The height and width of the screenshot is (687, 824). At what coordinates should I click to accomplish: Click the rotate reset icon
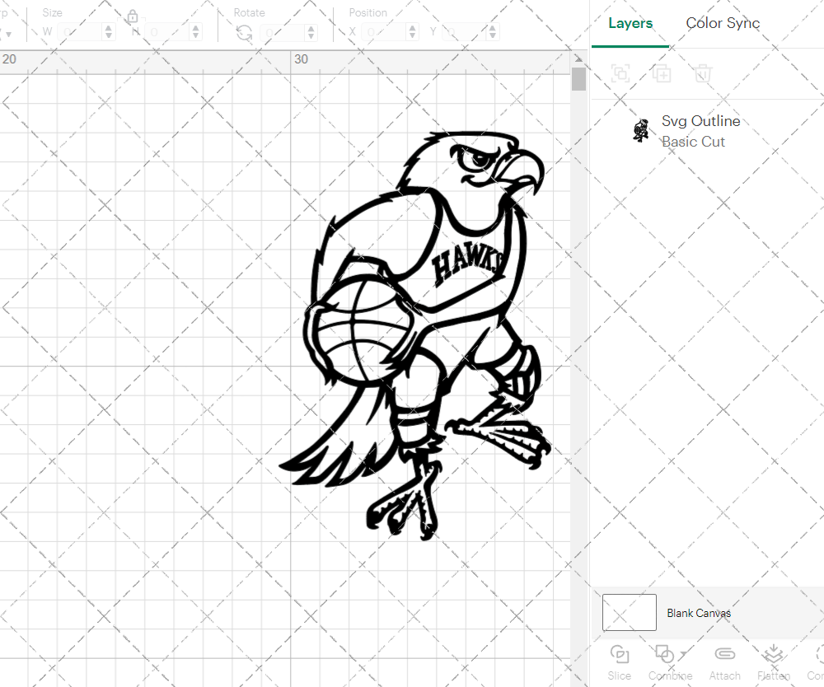pyautogui.click(x=243, y=31)
